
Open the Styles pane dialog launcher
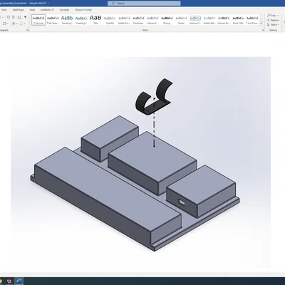coord(263,30)
